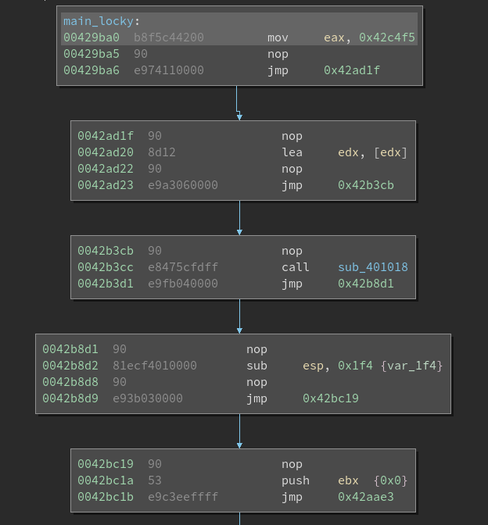This screenshot has width=488, height=525.
Task: Click address 0042b8d8
Action: [x=70, y=382]
